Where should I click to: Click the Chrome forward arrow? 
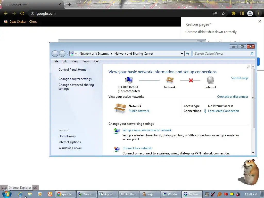[14, 13]
